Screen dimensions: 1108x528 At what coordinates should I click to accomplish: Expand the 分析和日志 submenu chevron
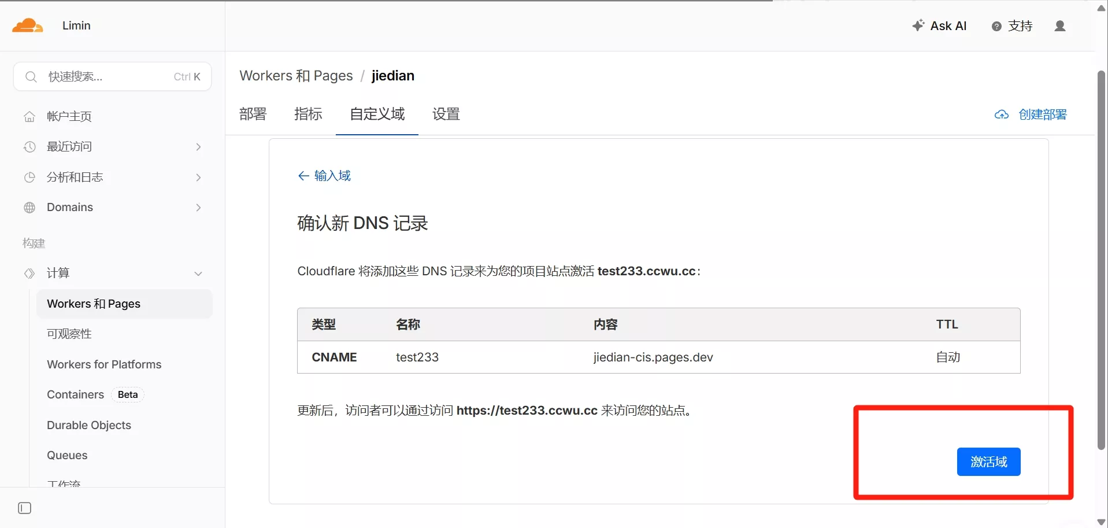(x=198, y=177)
